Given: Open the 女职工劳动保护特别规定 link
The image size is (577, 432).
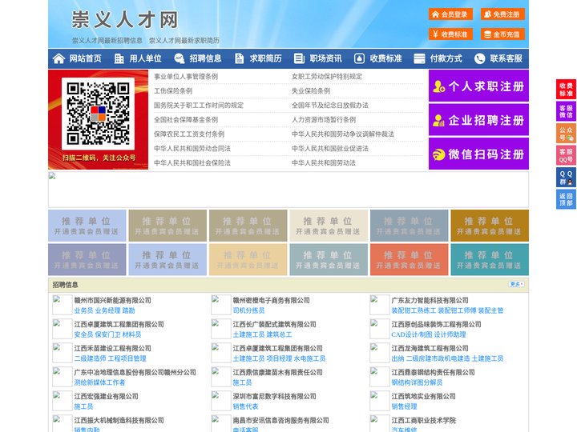Looking at the screenshot, I should tap(327, 77).
